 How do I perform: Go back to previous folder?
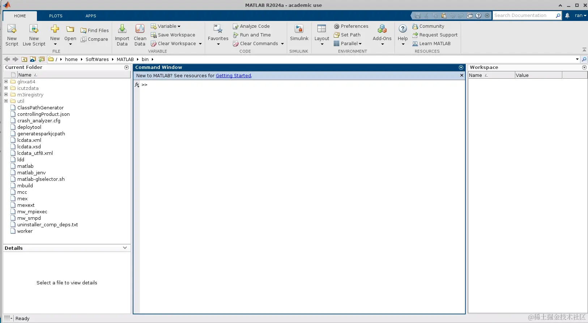coord(7,59)
